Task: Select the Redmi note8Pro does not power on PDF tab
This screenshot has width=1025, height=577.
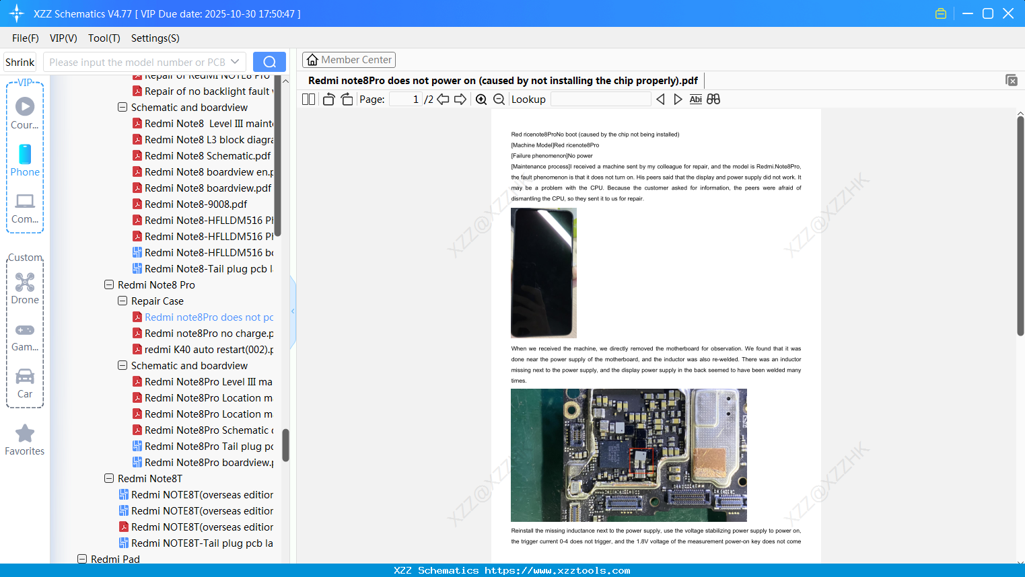Action: tap(503, 81)
